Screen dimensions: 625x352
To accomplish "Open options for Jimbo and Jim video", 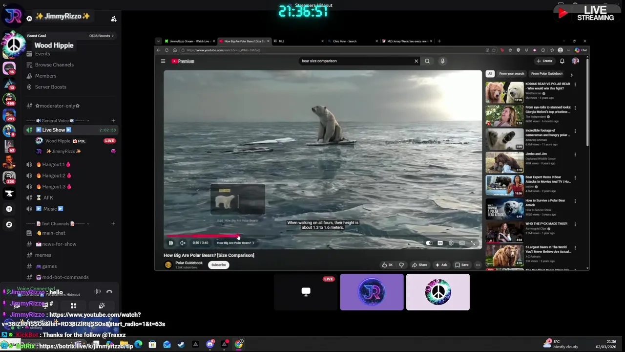I will pyautogui.click(x=575, y=154).
